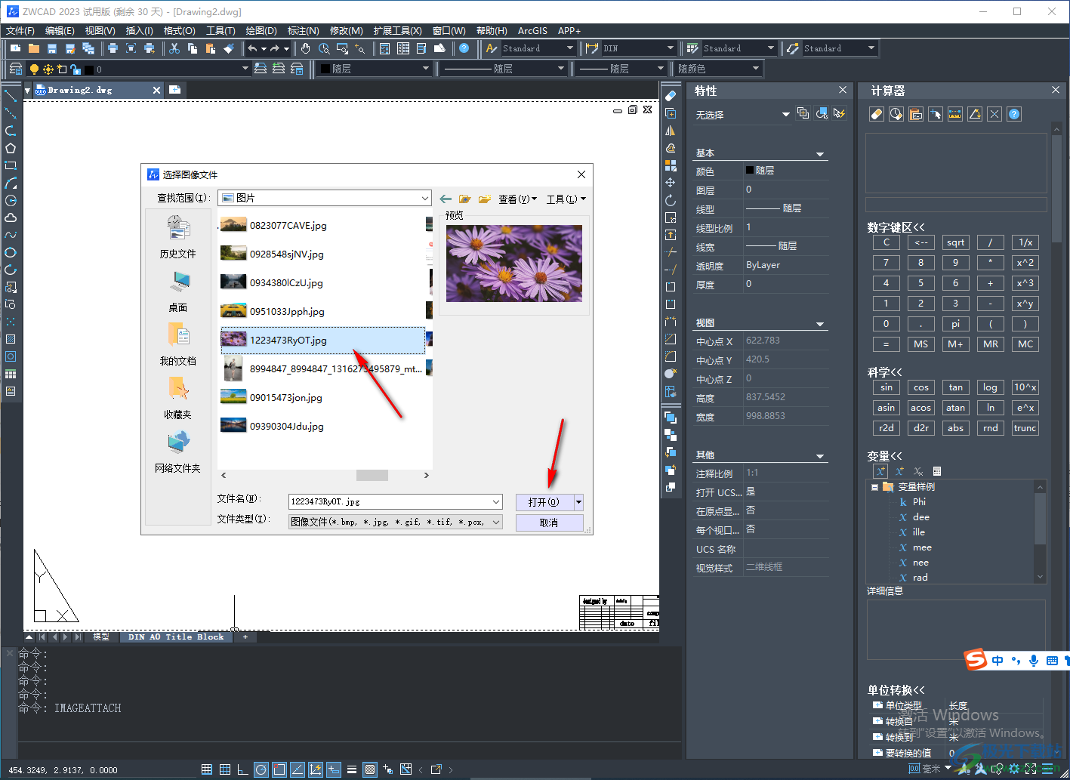Image resolution: width=1070 pixels, height=780 pixels.
Task: Open the ArcGIS menu
Action: click(x=532, y=31)
